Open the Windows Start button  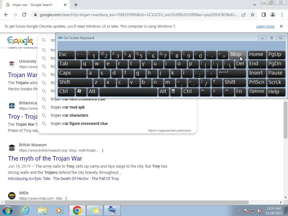coord(7,210)
